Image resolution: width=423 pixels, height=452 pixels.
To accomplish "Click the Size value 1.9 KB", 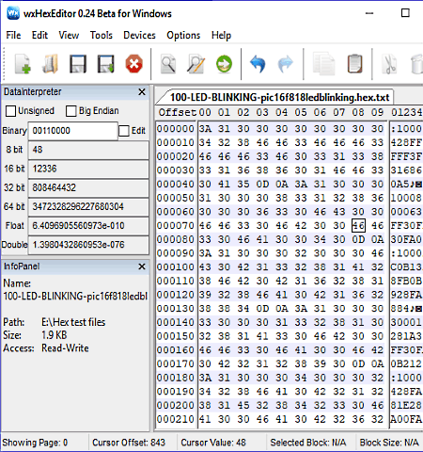I will [x=55, y=335].
